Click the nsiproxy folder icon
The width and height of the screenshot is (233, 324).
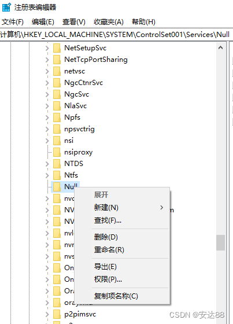pos(57,152)
